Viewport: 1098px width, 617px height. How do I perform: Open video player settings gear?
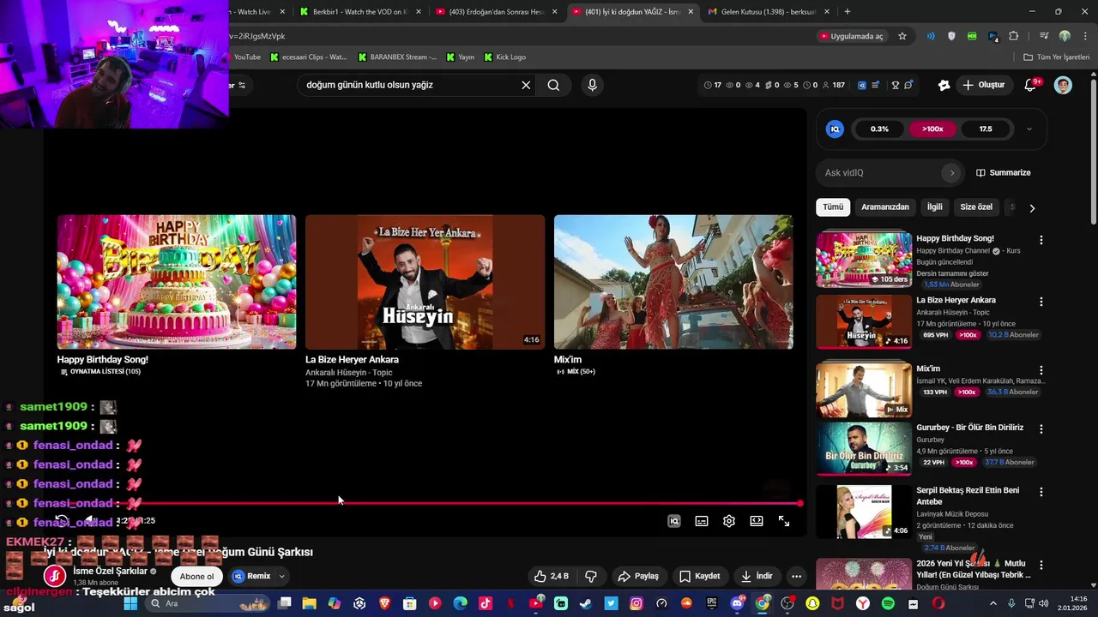click(x=729, y=521)
